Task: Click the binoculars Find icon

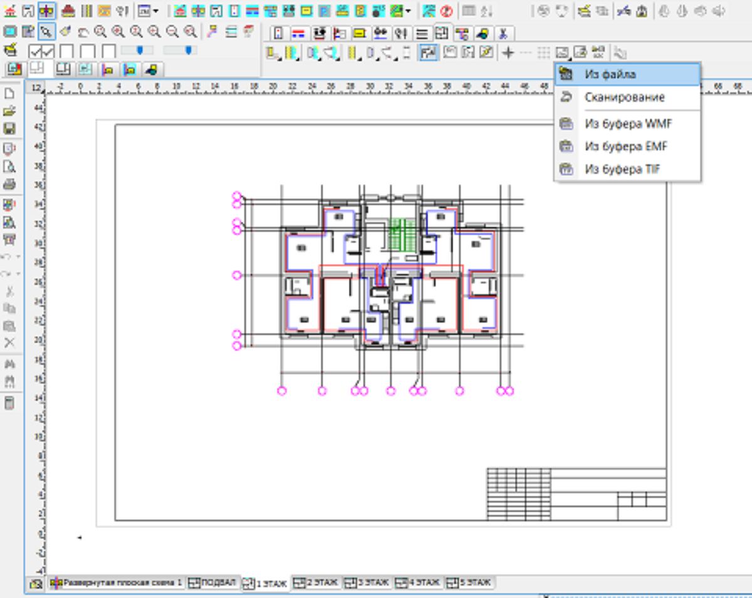Action: click(9, 364)
